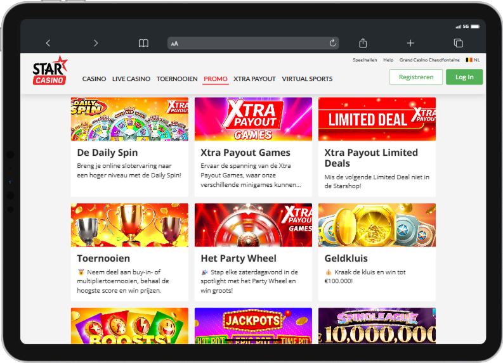Image resolution: width=503 pixels, height=363 pixels.
Task: Open the bookmarks book icon
Action: 143,43
